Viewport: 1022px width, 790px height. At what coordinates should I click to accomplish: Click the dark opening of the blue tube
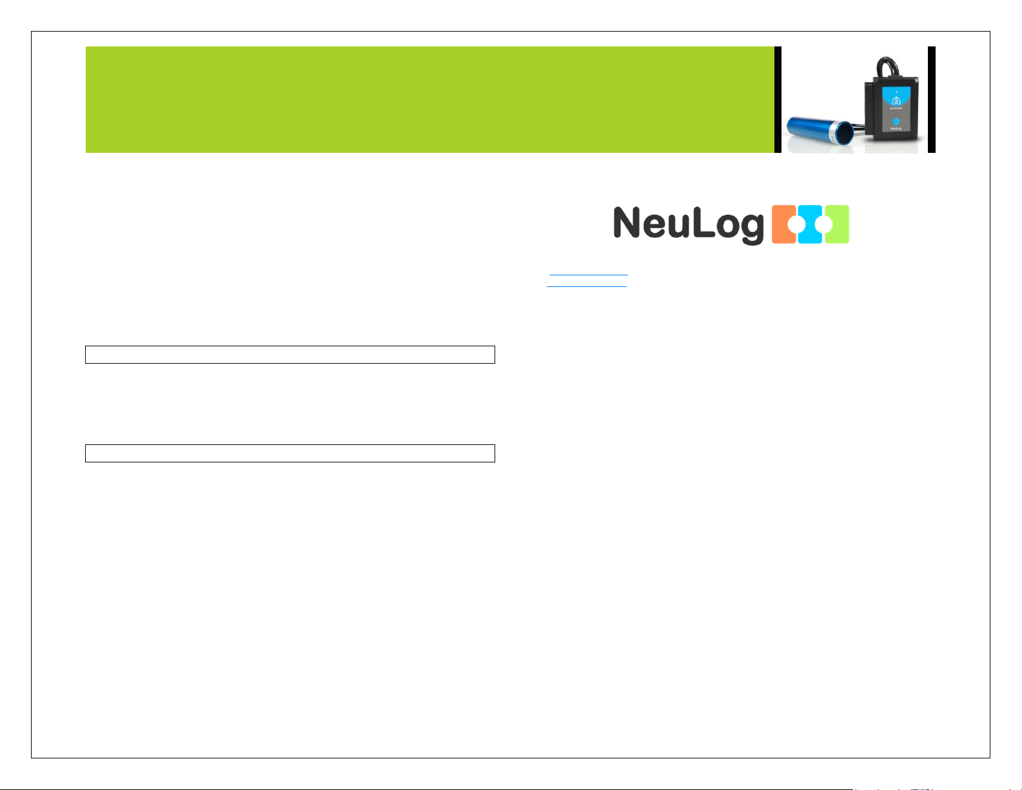[843, 134]
